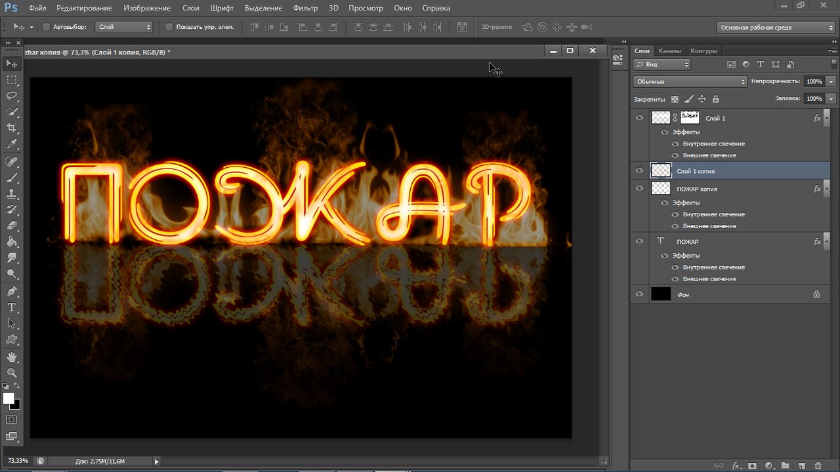Change screen mode icon in the toolbox

tap(12, 436)
